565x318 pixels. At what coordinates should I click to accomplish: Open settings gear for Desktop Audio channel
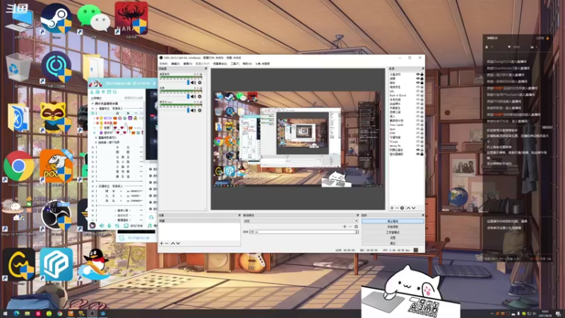click(x=200, y=83)
